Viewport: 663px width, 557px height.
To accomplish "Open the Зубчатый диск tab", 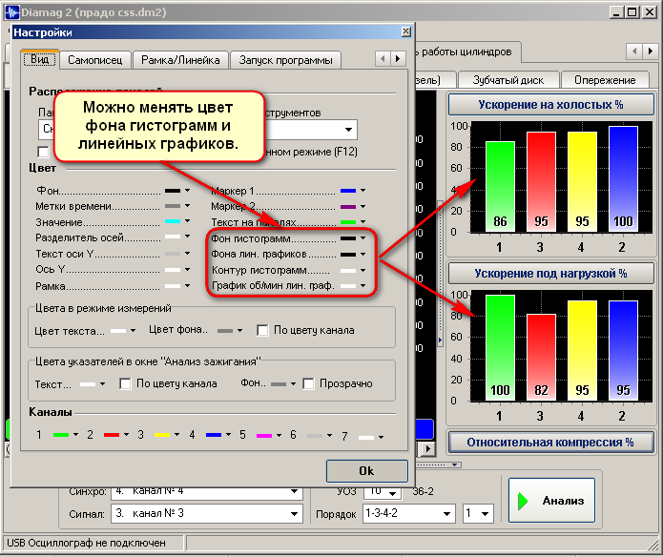I will pos(508,80).
